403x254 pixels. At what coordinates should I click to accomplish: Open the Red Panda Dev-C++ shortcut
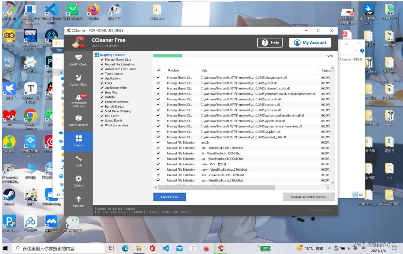[x=30, y=40]
